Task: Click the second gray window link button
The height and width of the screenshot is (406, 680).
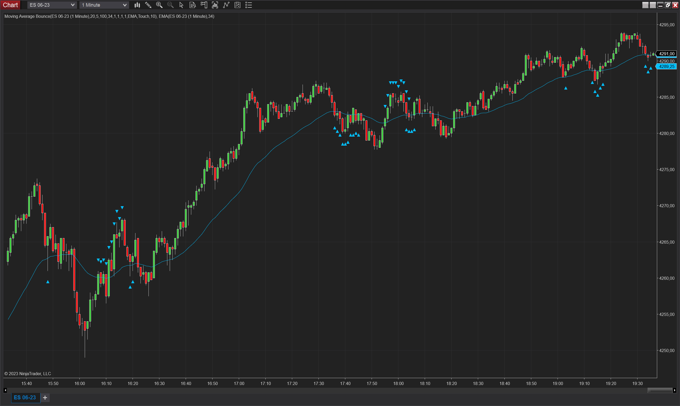Action: pyautogui.click(x=653, y=5)
